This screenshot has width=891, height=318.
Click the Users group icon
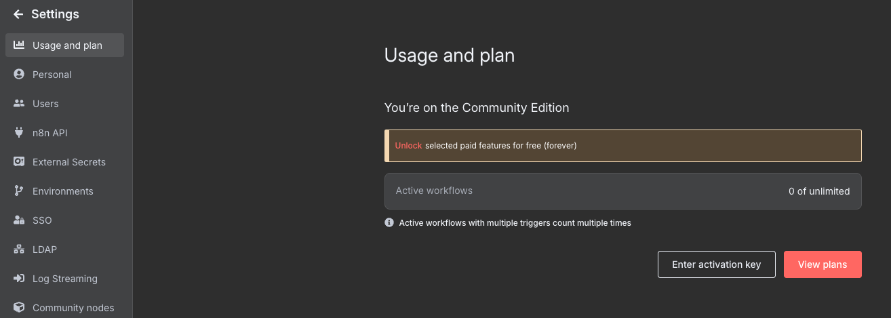(x=19, y=104)
